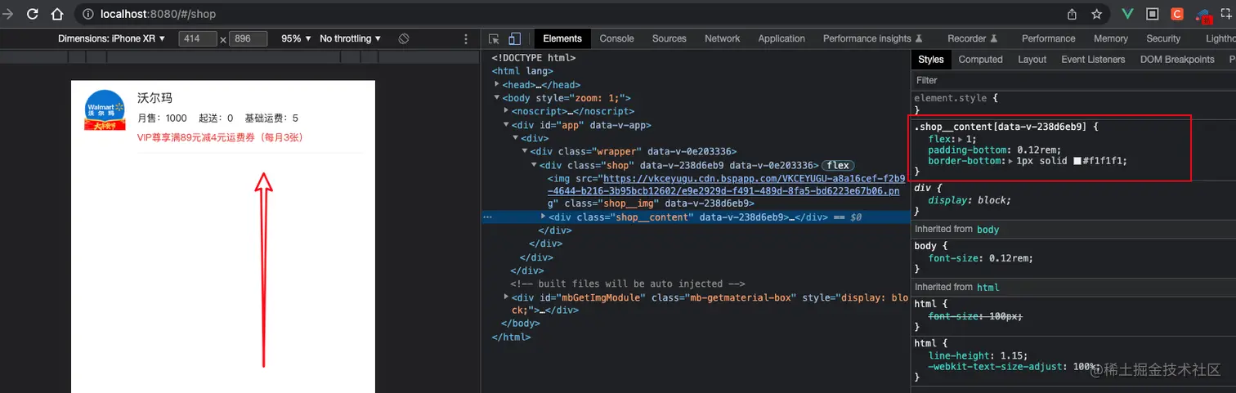The height and width of the screenshot is (393, 1236).
Task: Select the DOCTYPE html line
Action: [534, 58]
